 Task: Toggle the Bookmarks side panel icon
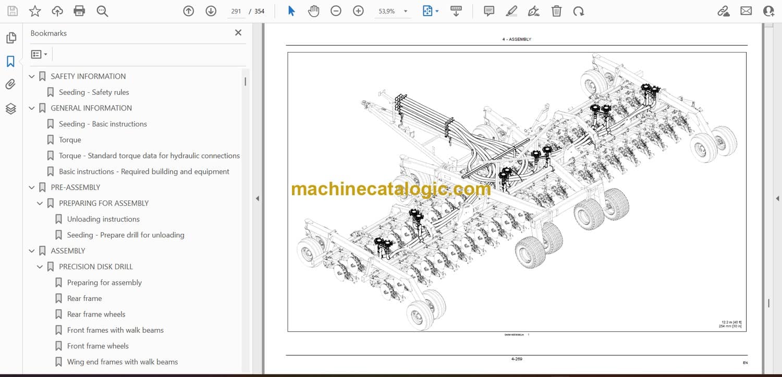(10, 61)
